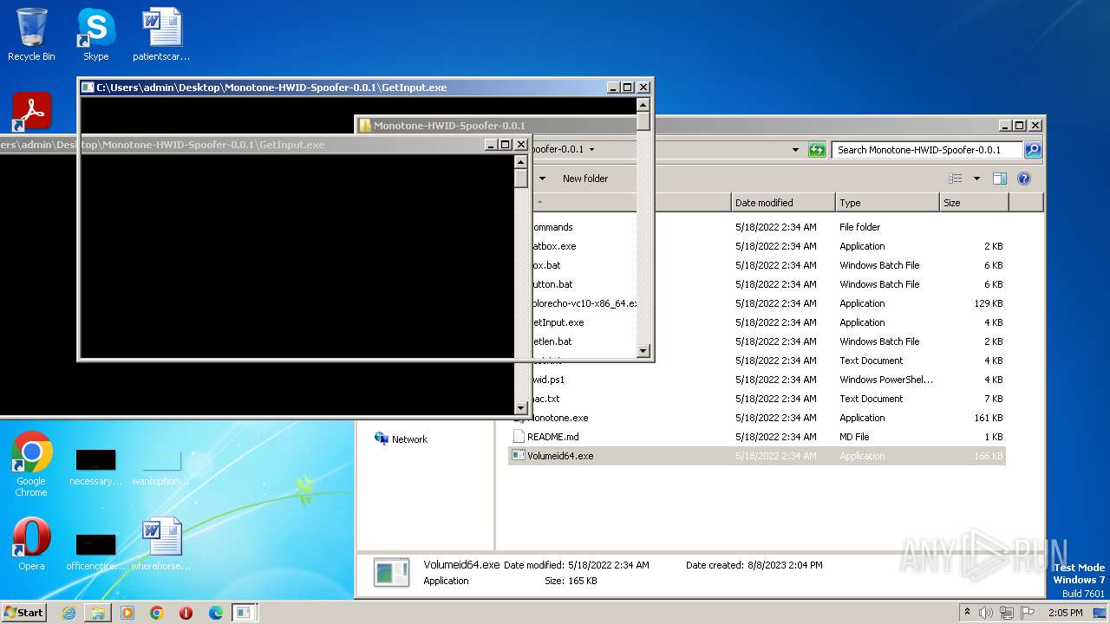Open the patientscar Word document on desktop
The width and height of the screenshot is (1110, 624).
(x=161, y=35)
